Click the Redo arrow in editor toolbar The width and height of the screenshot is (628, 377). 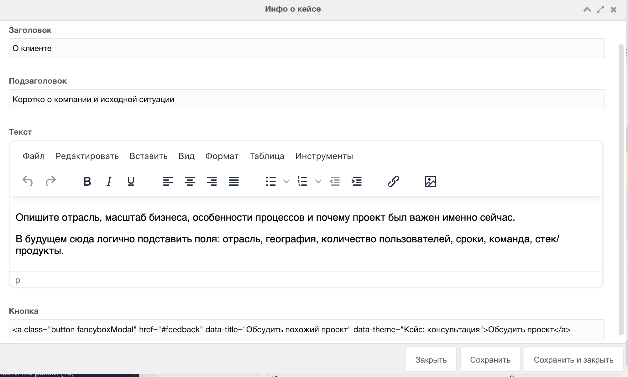pos(50,181)
